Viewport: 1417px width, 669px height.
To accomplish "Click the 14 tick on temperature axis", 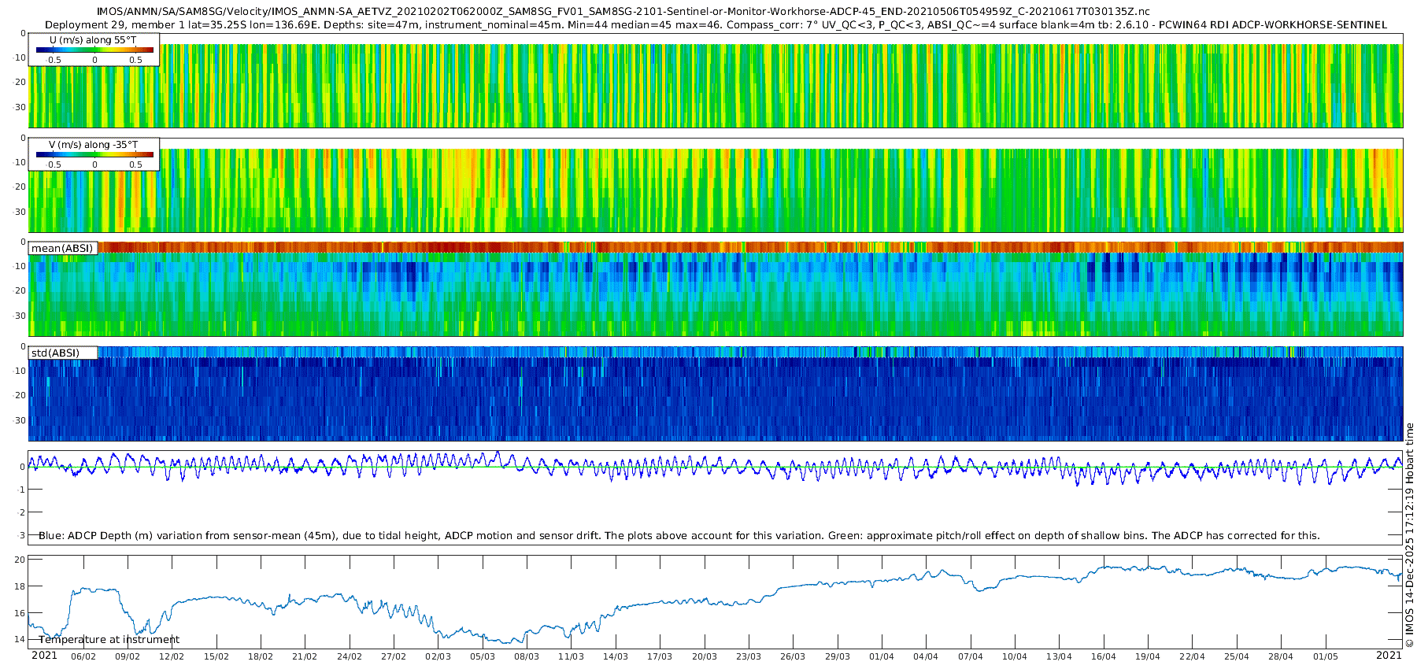I will point(20,639).
